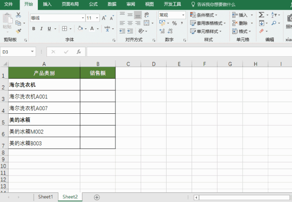Screen dimensions: 292x202
Task: Switch to 页面布局 Page Layout tab
Action: coord(70,4)
